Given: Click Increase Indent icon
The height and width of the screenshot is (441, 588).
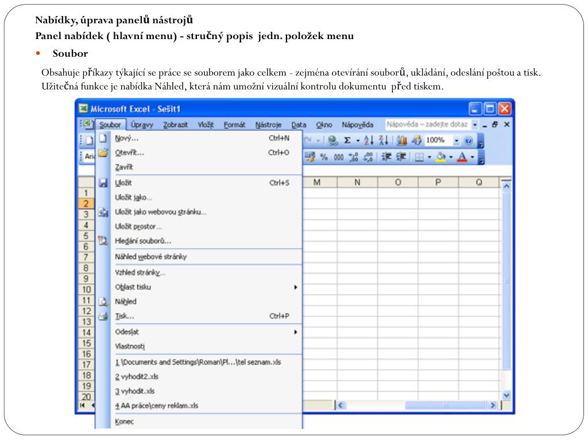Looking at the screenshot, I should pyautogui.click(x=401, y=157).
